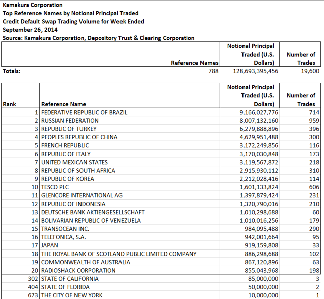324x299 pixels.
Task: Select the 'RUSSIAN FEDERATION' cell
Action: 130,121
